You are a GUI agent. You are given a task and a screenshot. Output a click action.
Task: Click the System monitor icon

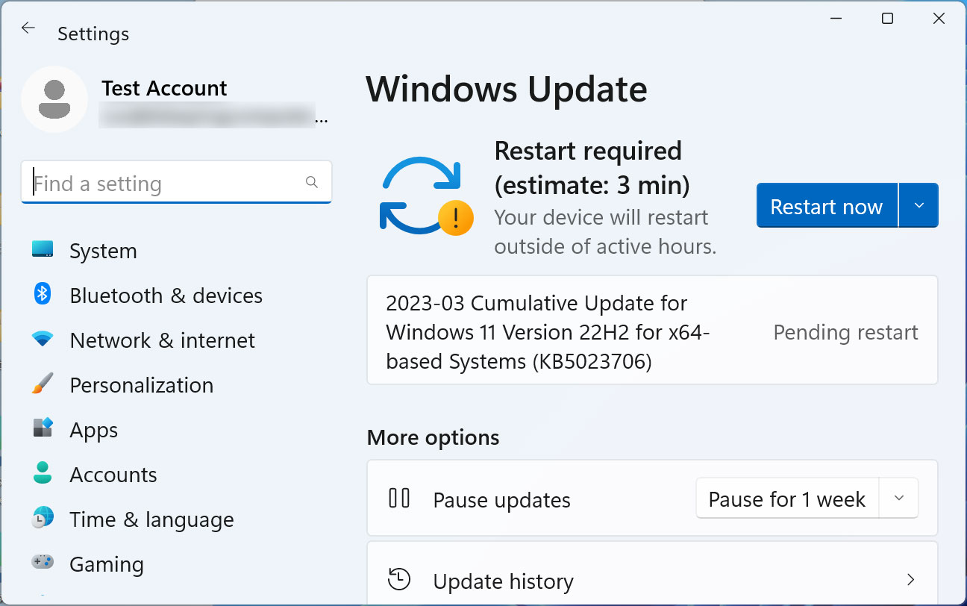click(x=43, y=249)
